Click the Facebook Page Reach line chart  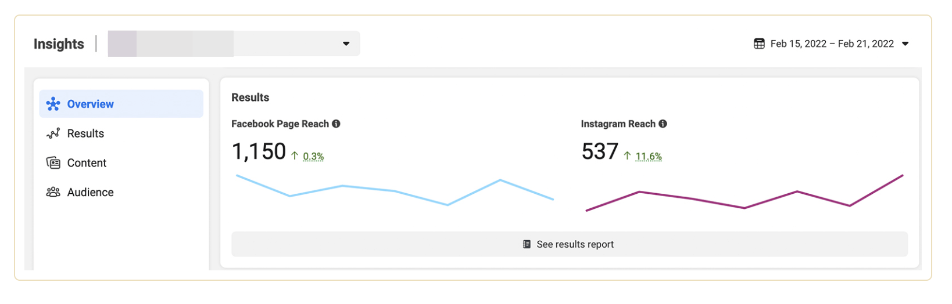click(395, 190)
